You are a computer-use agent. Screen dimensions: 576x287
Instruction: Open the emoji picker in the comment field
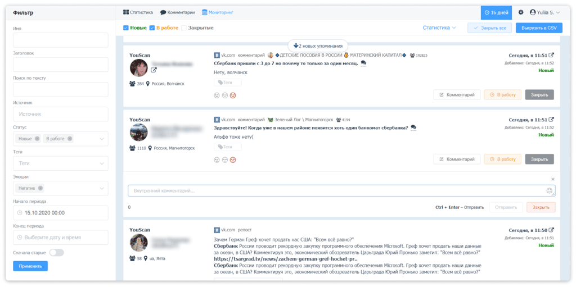(x=550, y=191)
